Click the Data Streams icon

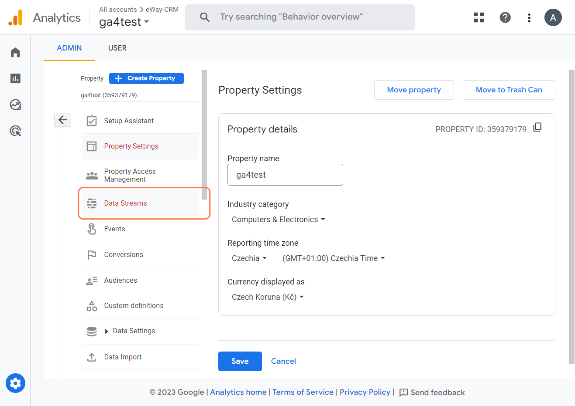click(92, 203)
